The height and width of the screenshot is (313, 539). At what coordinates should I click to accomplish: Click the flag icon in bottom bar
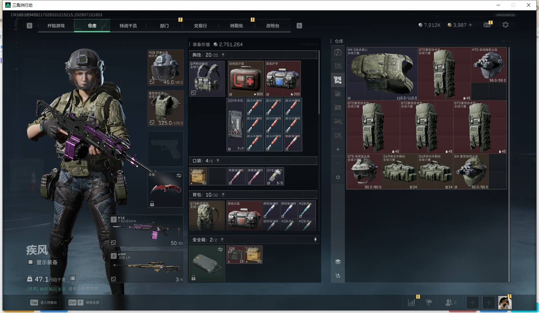429,303
